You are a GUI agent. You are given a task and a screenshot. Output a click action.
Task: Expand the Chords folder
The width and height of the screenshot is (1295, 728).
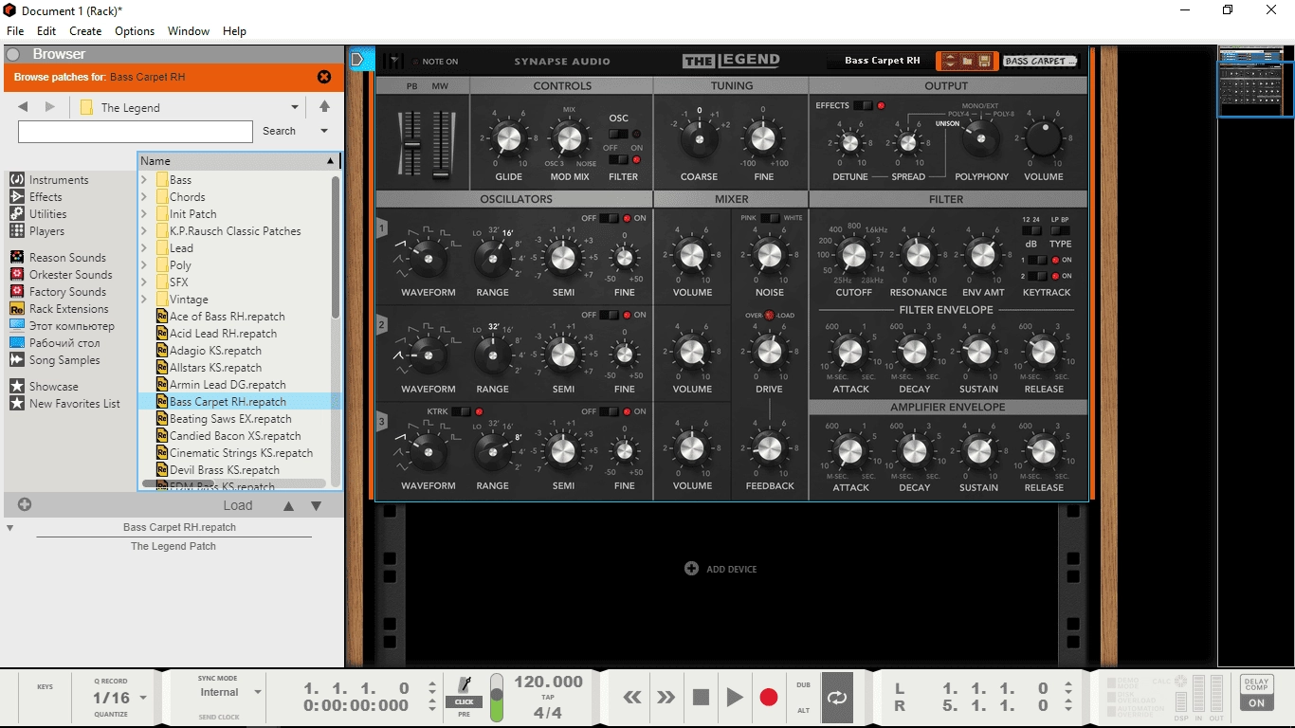pos(144,197)
